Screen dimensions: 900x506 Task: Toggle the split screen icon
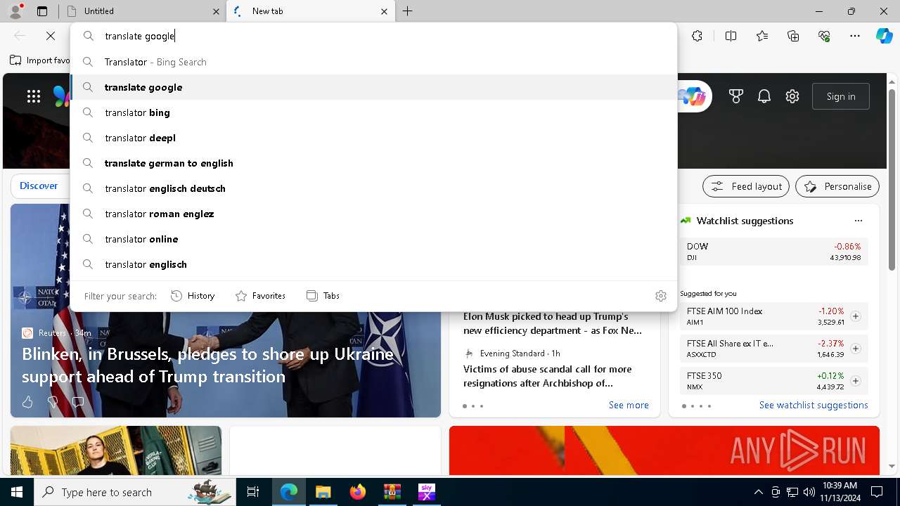(731, 36)
